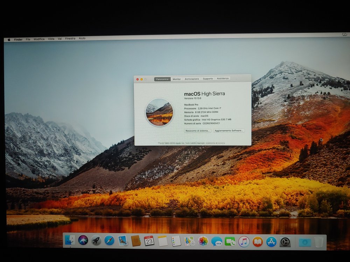Click the serial number C02RG1RXGVC1
This screenshot has width=350, height=262.
(211, 123)
